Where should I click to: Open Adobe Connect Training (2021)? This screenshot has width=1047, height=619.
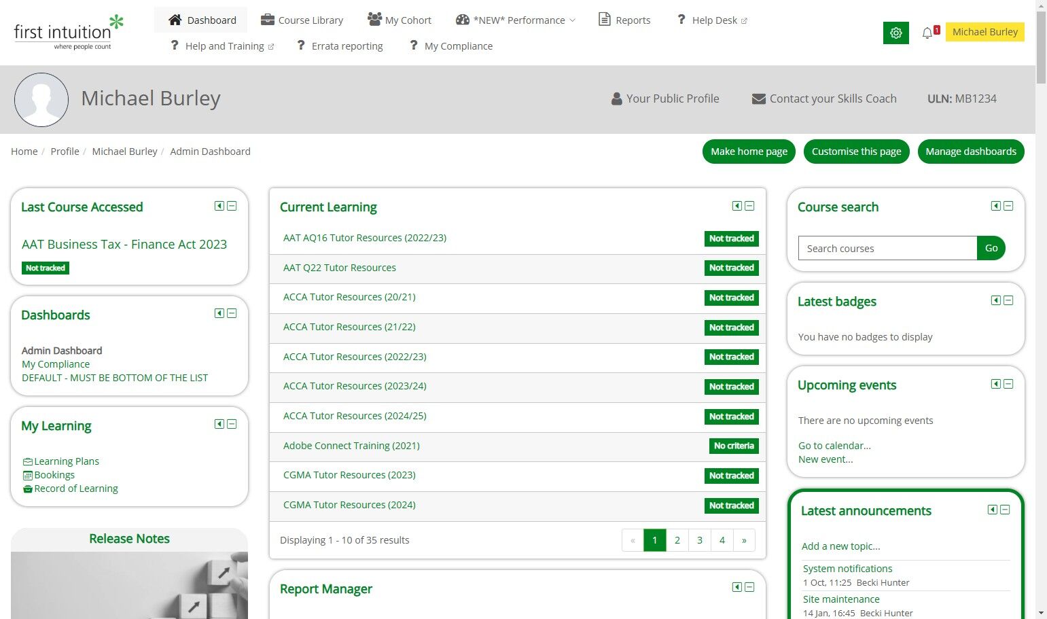(351, 446)
